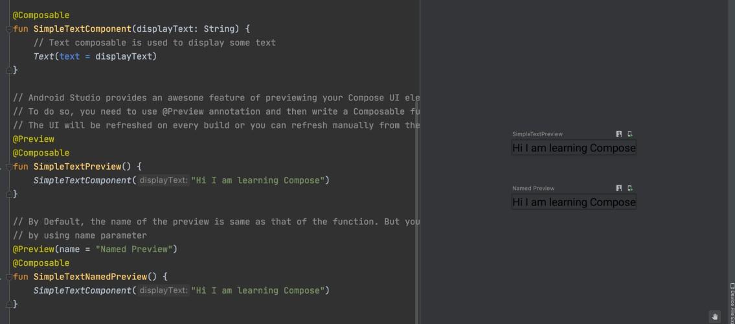
Task: Select the Named Preview rendered text
Action: pos(574,202)
